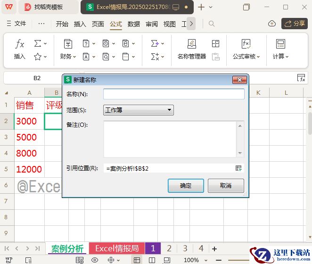Click down arrow of 备注 scrollbar
Screen dimensions: 312x264
tap(240, 153)
